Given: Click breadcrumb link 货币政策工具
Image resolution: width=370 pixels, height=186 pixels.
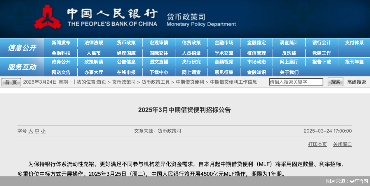Looking at the screenshot, I should click(x=156, y=82).
